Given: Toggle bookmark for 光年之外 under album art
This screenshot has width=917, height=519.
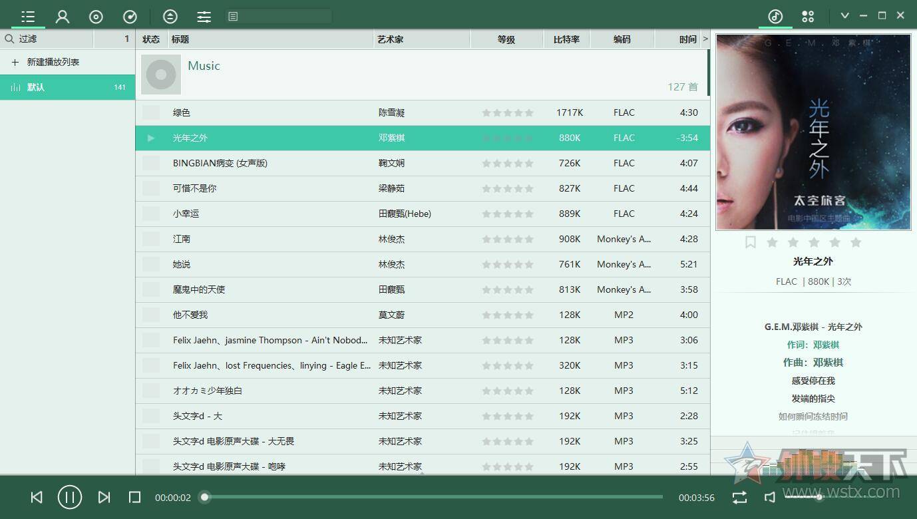Looking at the screenshot, I should 751,242.
